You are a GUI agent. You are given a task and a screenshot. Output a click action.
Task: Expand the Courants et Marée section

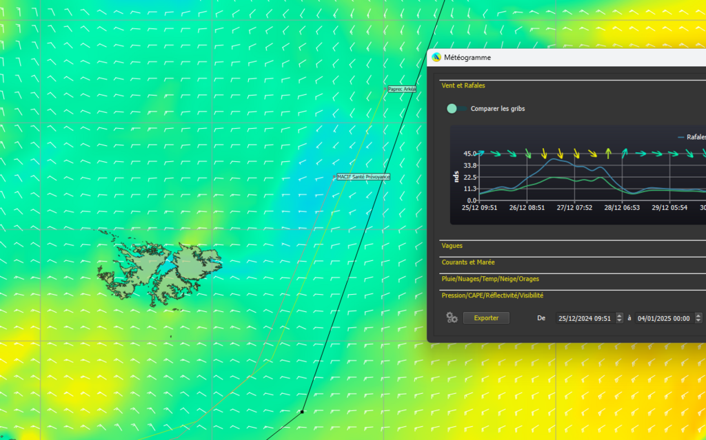pos(468,262)
